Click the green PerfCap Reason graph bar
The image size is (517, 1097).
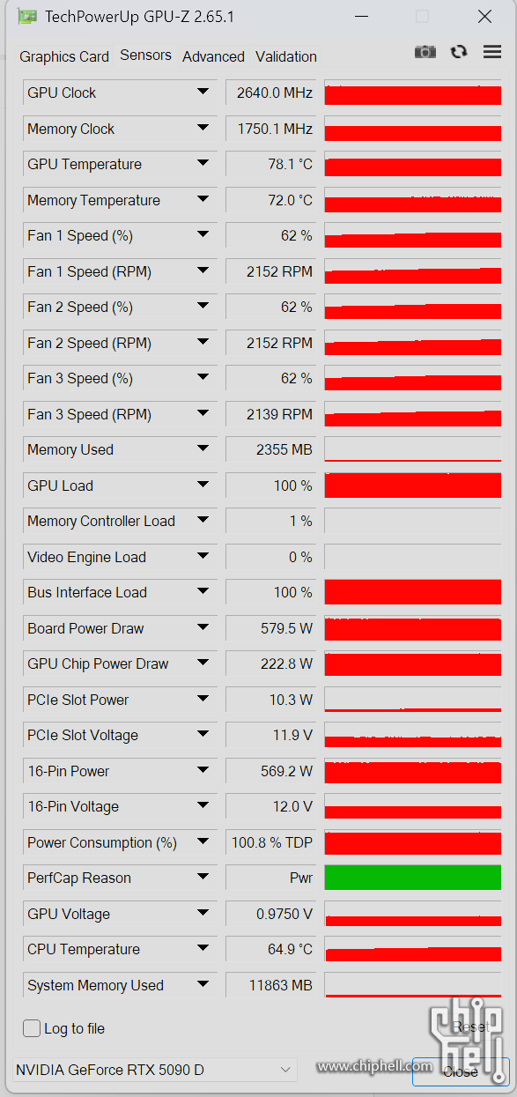pyautogui.click(x=413, y=878)
